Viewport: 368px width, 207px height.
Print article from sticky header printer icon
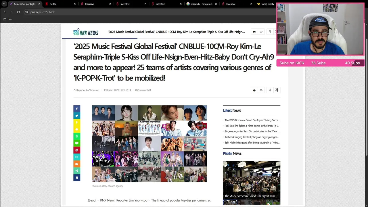click(x=254, y=32)
